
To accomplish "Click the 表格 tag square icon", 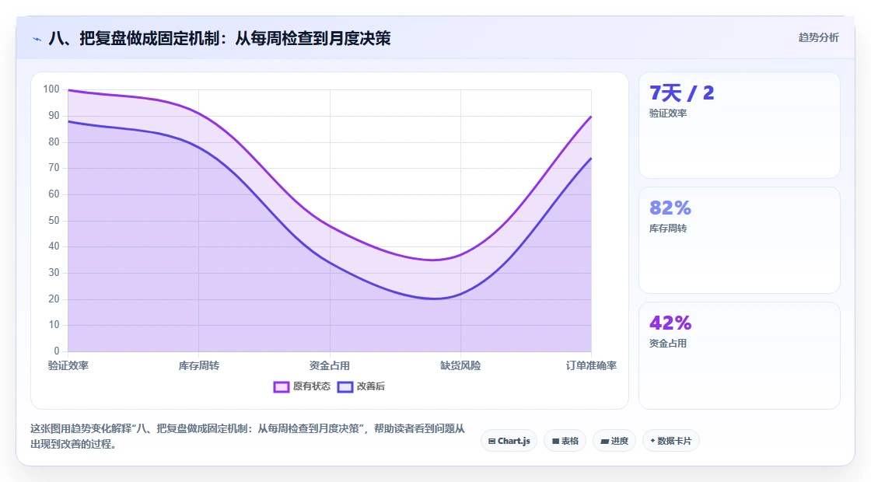I will [555, 442].
